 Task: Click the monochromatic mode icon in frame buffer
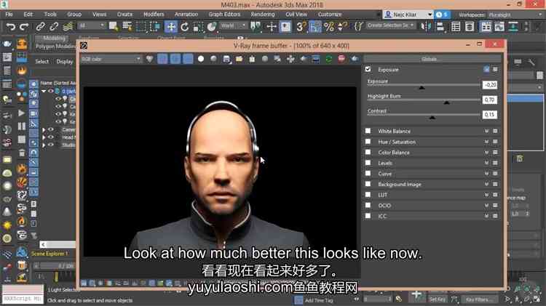(x=214, y=59)
